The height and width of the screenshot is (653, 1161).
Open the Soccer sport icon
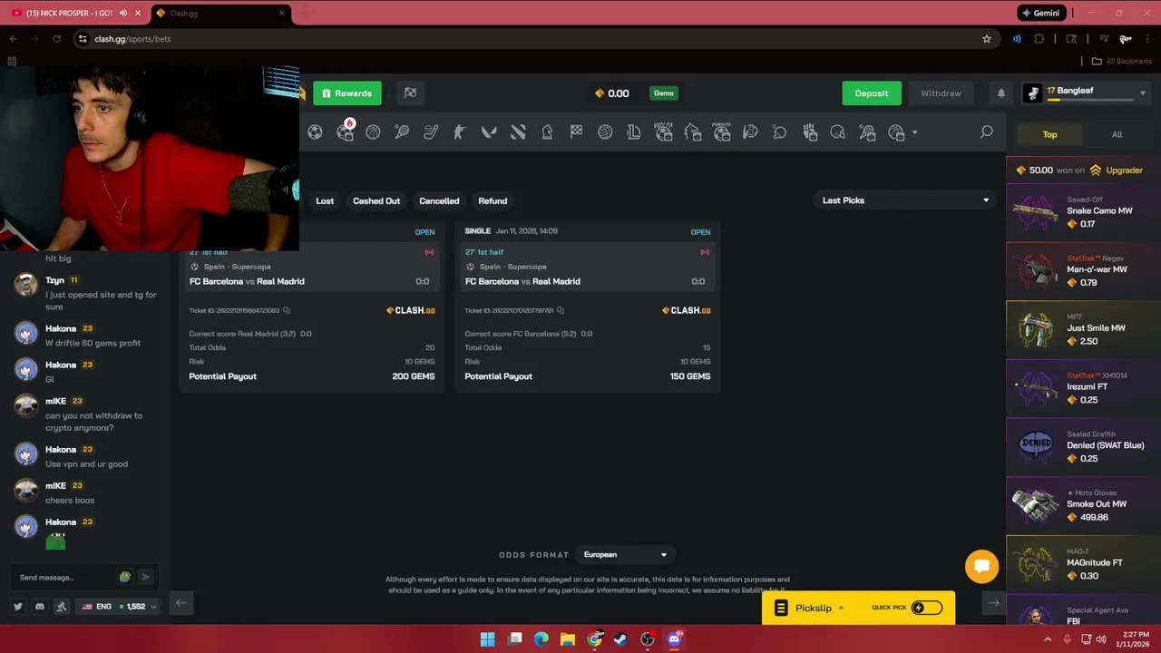315,132
